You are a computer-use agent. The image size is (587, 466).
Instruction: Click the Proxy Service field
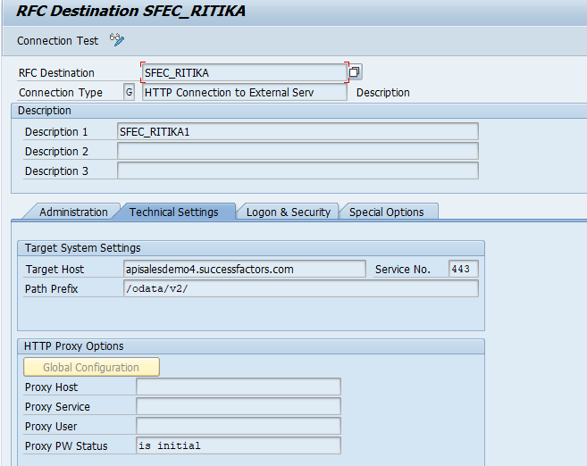[239, 406]
